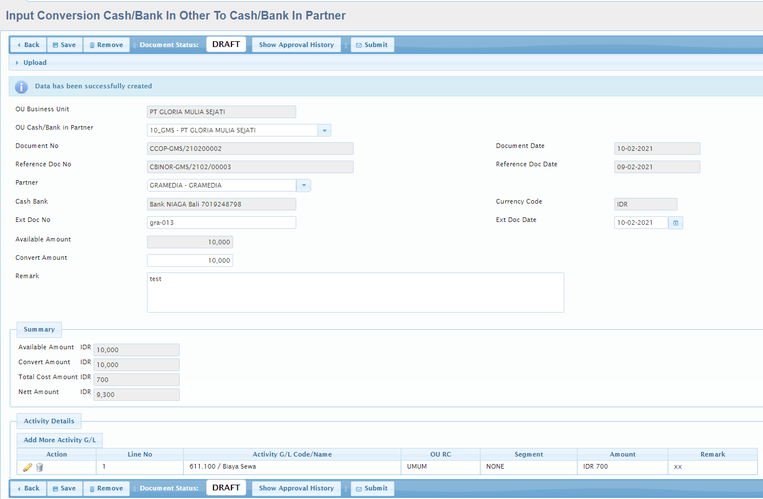The height and width of the screenshot is (499, 763).
Task: Click the Summary Nett Amount field 9,300
Action: click(137, 395)
